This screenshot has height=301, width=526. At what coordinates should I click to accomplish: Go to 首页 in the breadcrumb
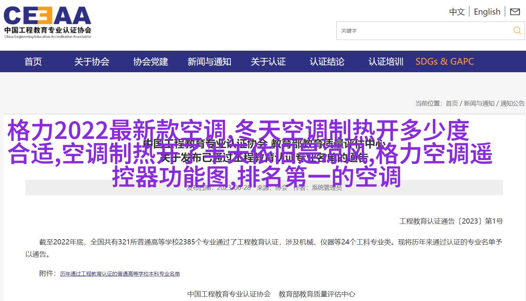[452, 103]
